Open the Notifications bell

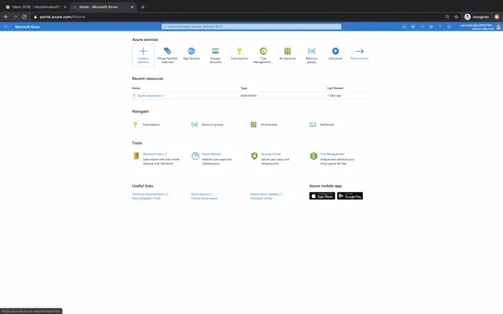click(x=422, y=27)
